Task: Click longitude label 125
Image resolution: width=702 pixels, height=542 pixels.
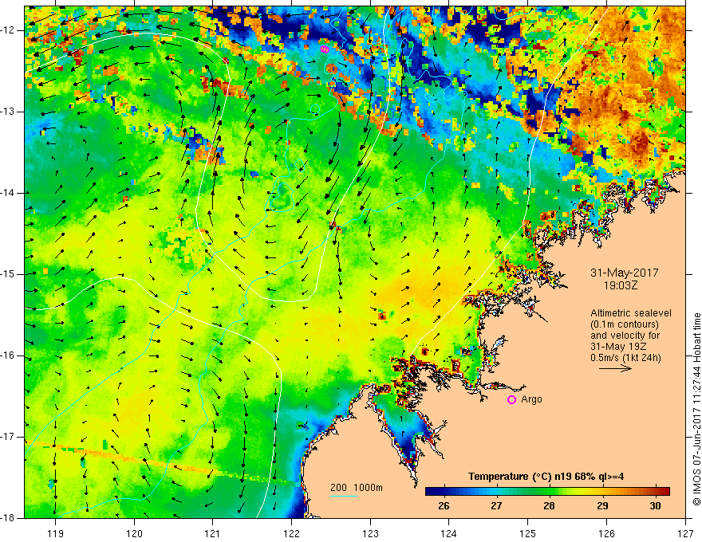Action: tap(528, 533)
